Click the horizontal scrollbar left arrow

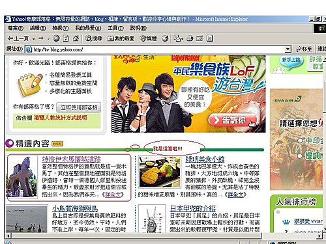[x=8, y=236]
